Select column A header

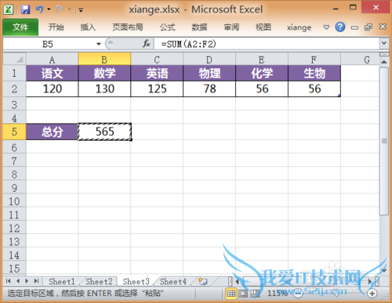point(52,60)
